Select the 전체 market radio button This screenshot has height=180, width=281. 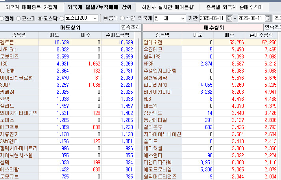[x=2, y=18]
